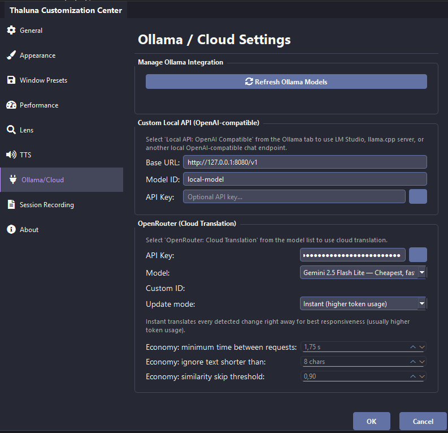Increase ignore text shorter than value
Screen dimensions: 448x433
413,362
